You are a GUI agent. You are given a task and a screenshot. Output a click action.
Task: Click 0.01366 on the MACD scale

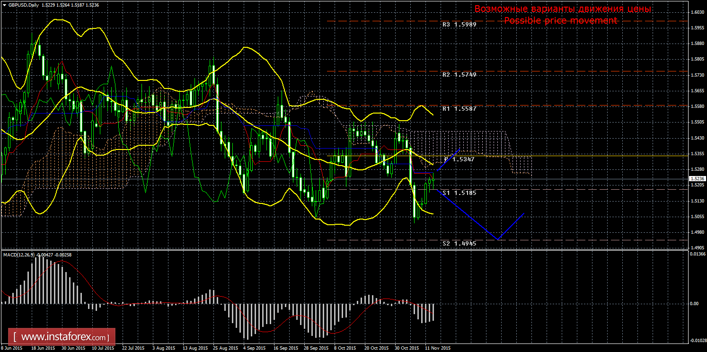pos(698,254)
